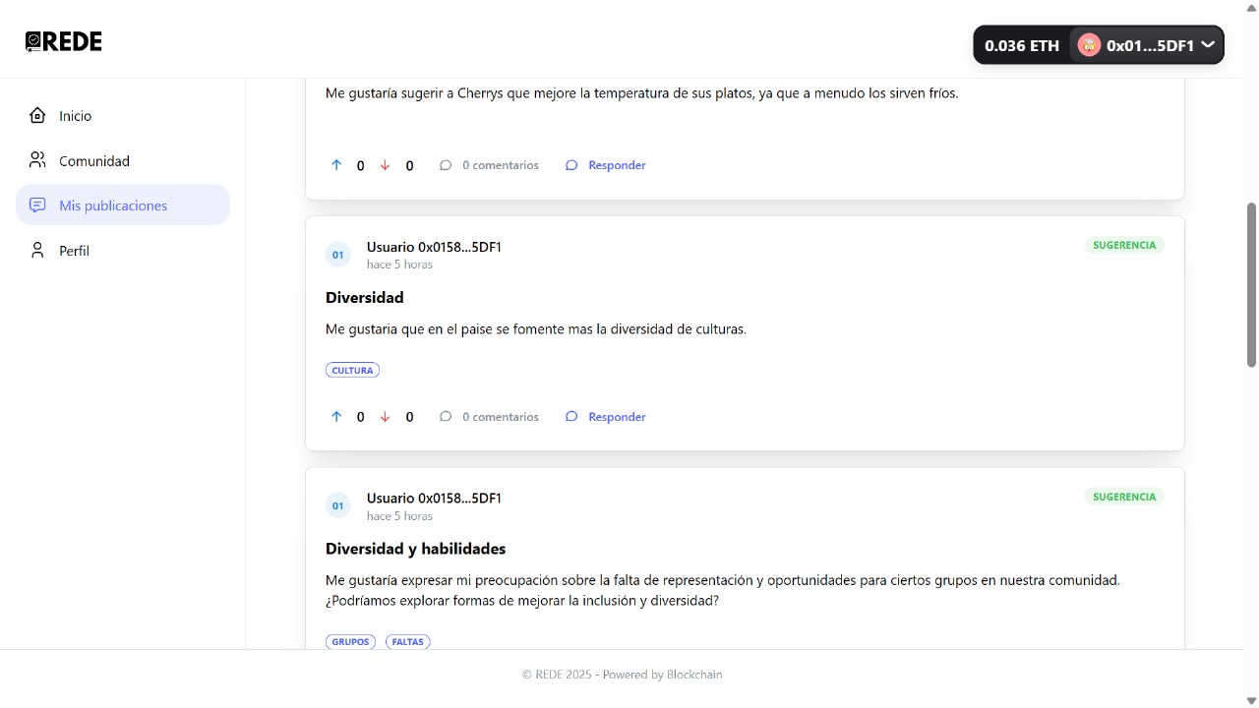Expand the wallet address dropdown chevron
The height and width of the screenshot is (708, 1259).
[1208, 45]
